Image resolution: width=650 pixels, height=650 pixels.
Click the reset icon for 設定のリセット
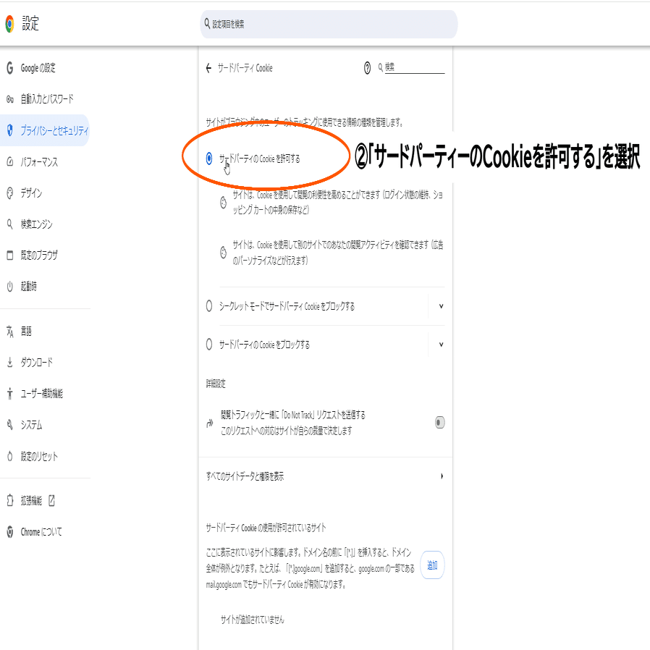(x=10, y=456)
